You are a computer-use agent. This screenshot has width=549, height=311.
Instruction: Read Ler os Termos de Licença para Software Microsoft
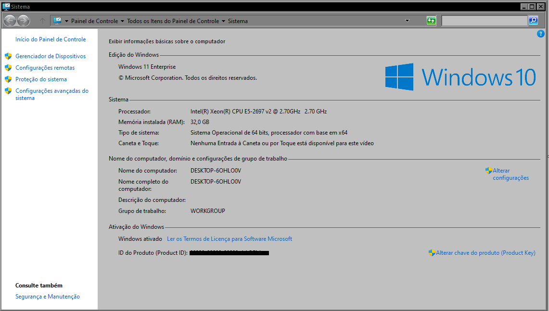230,238
